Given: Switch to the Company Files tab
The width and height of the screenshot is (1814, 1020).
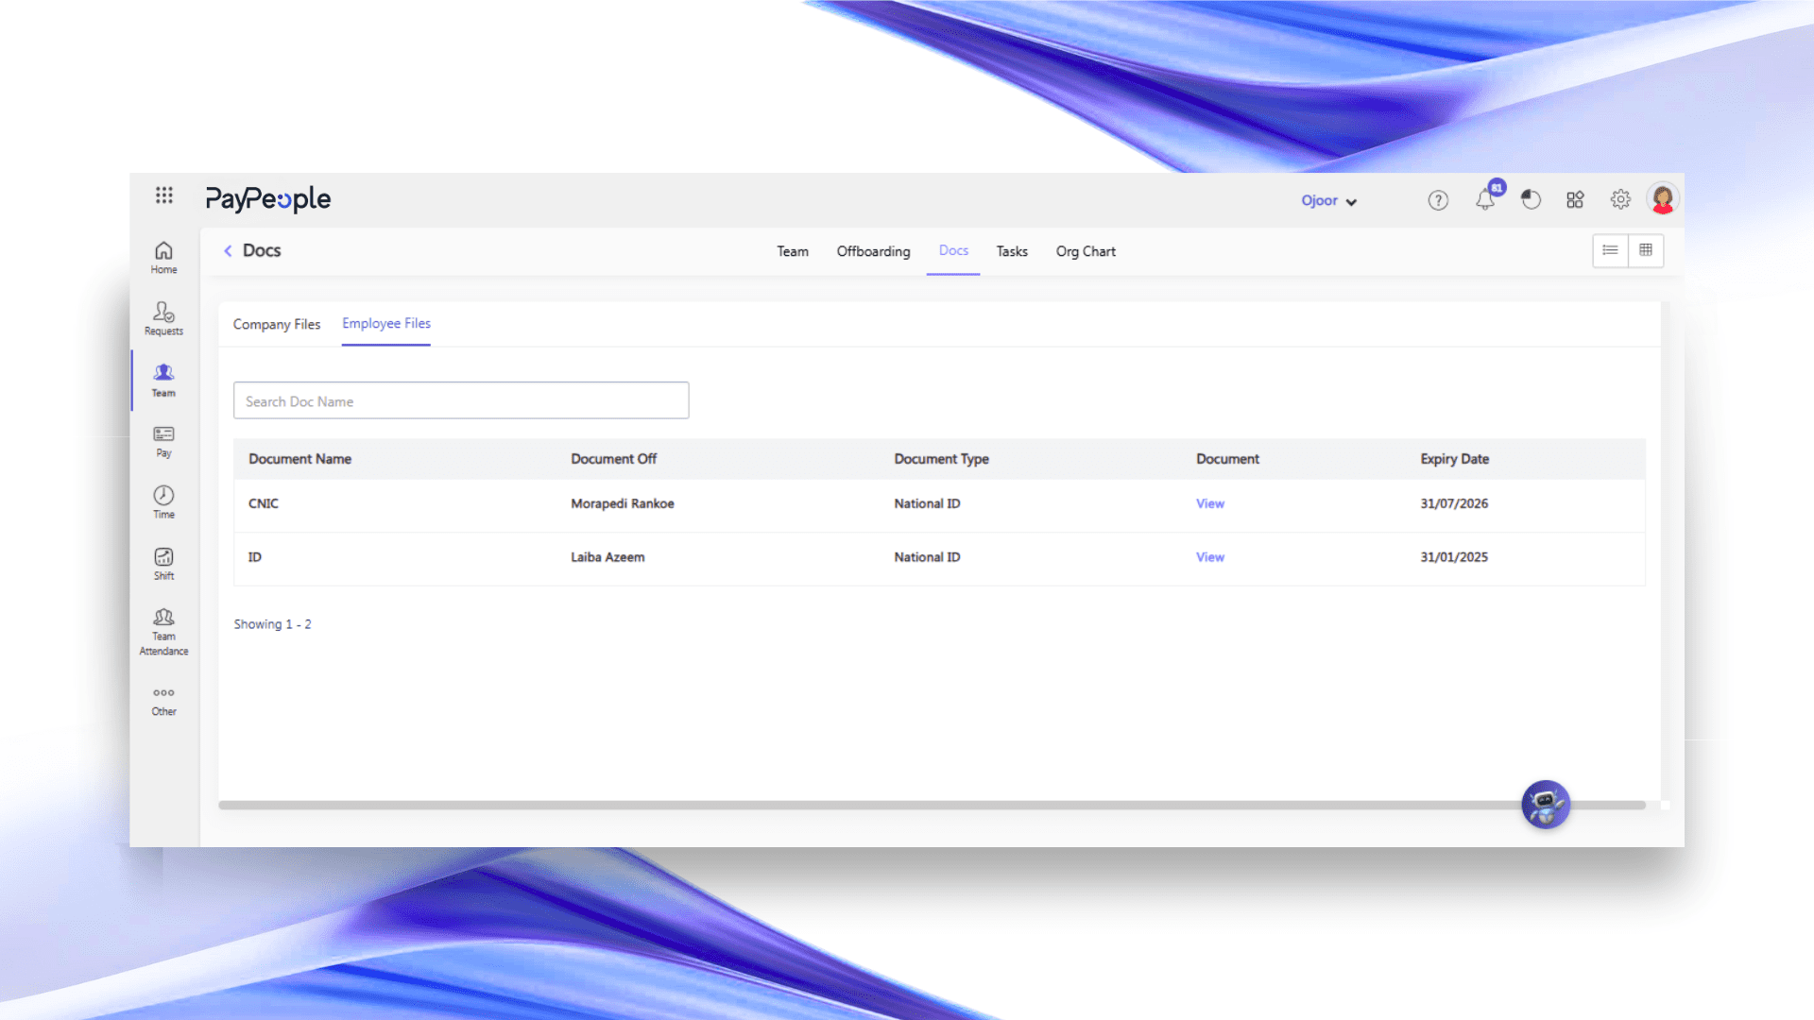Looking at the screenshot, I should pos(277,324).
